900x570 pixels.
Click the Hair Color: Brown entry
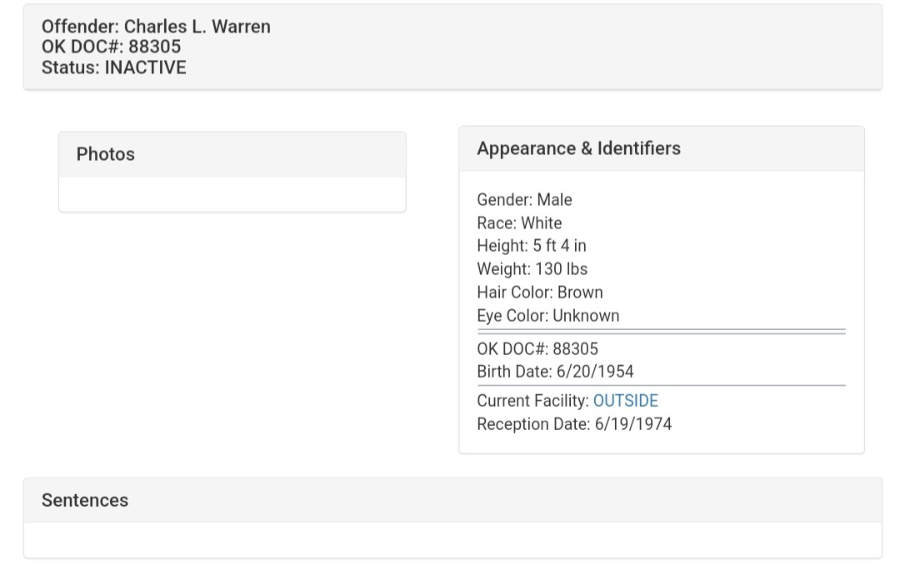tap(539, 292)
